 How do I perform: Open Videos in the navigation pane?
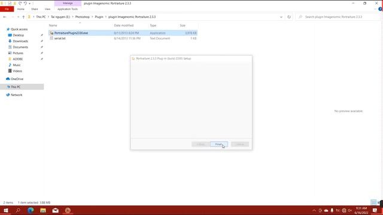17,71
